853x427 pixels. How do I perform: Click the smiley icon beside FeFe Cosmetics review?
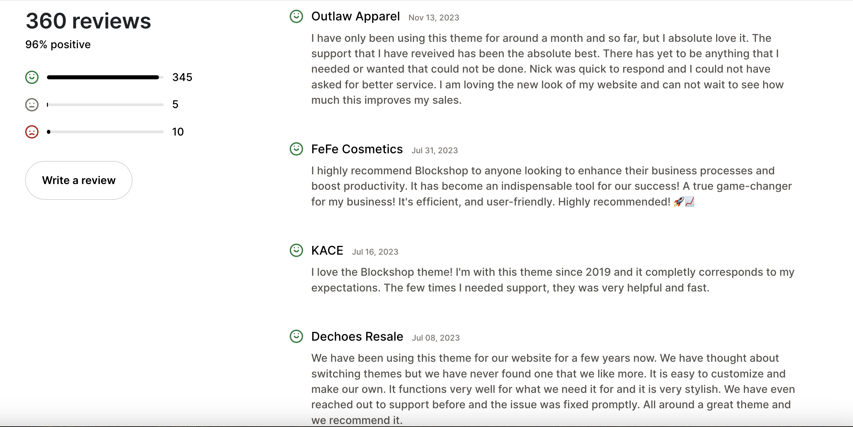click(x=296, y=149)
